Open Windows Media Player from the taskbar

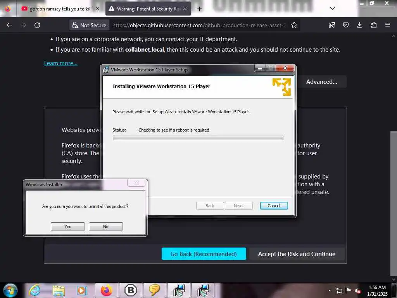tap(82, 290)
